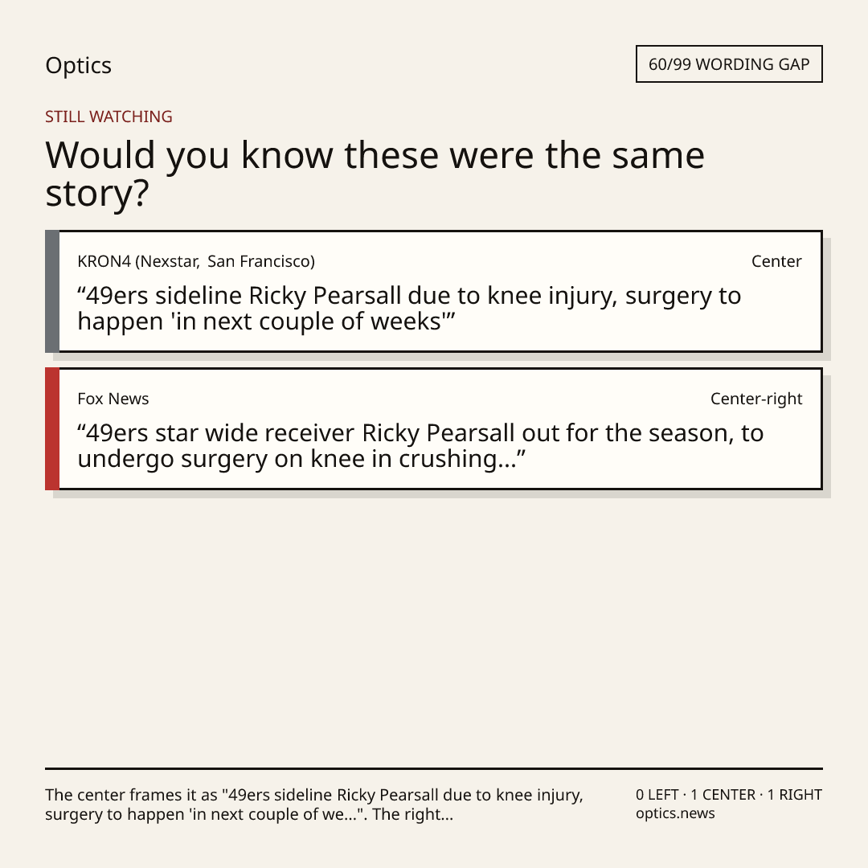Click the KRON4 (Nexstar, San Francisco) source name
The image size is (868, 868).
pyautogui.click(x=196, y=261)
